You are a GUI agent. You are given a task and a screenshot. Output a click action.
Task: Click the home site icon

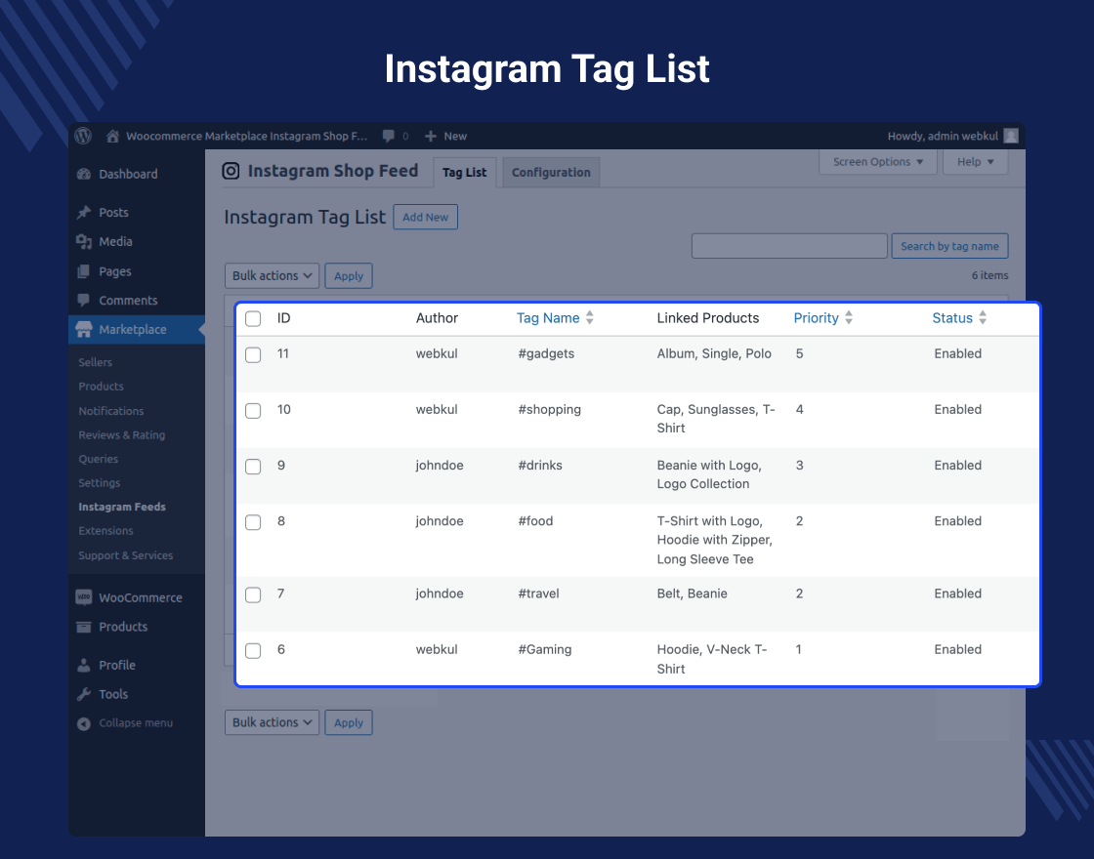pyautogui.click(x=112, y=136)
